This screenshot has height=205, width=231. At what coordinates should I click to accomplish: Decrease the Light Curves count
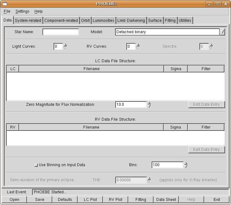(x=65, y=48)
